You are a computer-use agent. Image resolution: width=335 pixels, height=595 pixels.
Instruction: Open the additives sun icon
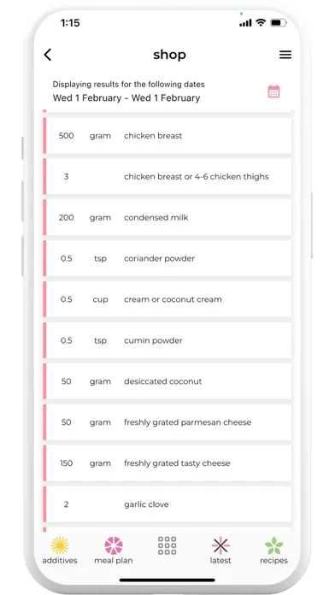[x=60, y=545]
